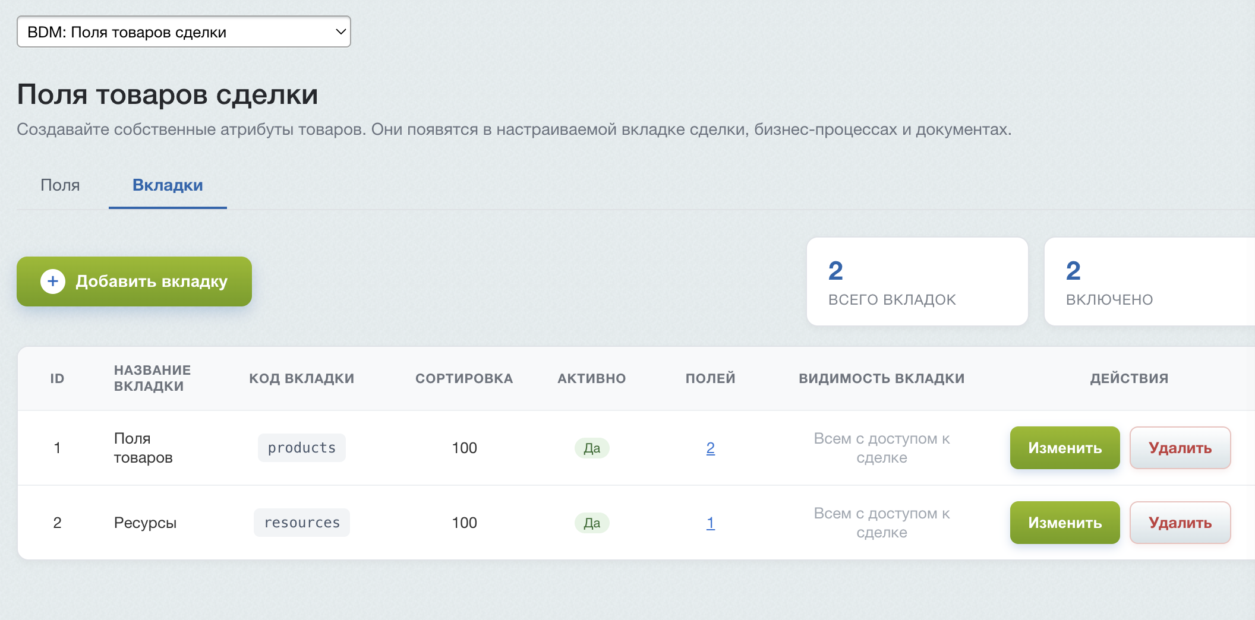
Task: Click the ID column header
Action: tap(57, 378)
